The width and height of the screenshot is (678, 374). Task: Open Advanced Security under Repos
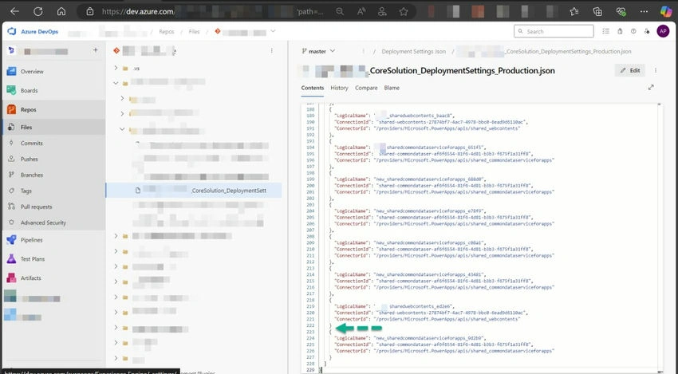pos(53,222)
